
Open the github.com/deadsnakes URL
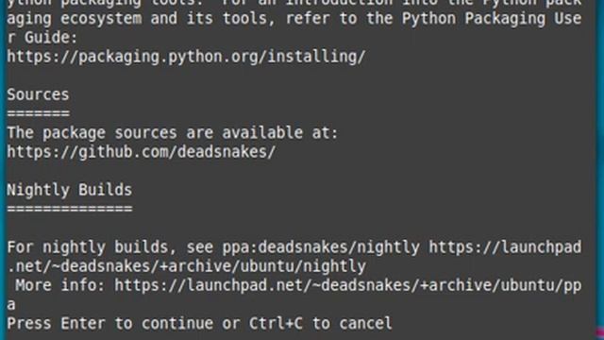click(x=142, y=152)
